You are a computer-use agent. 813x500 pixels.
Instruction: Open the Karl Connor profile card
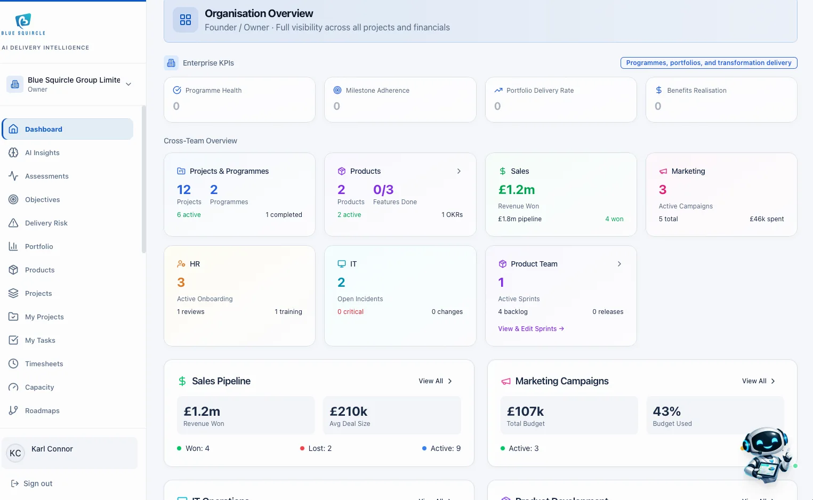[70, 453]
